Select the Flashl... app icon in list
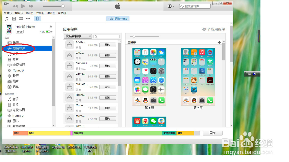The height and width of the screenshot is (162, 289). [x=69, y=97]
